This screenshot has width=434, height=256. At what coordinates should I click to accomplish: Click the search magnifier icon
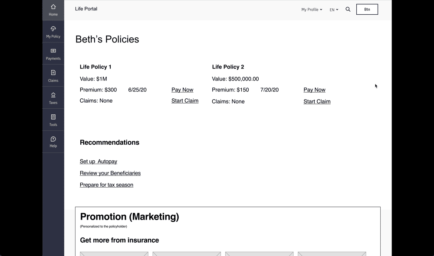coord(348,10)
